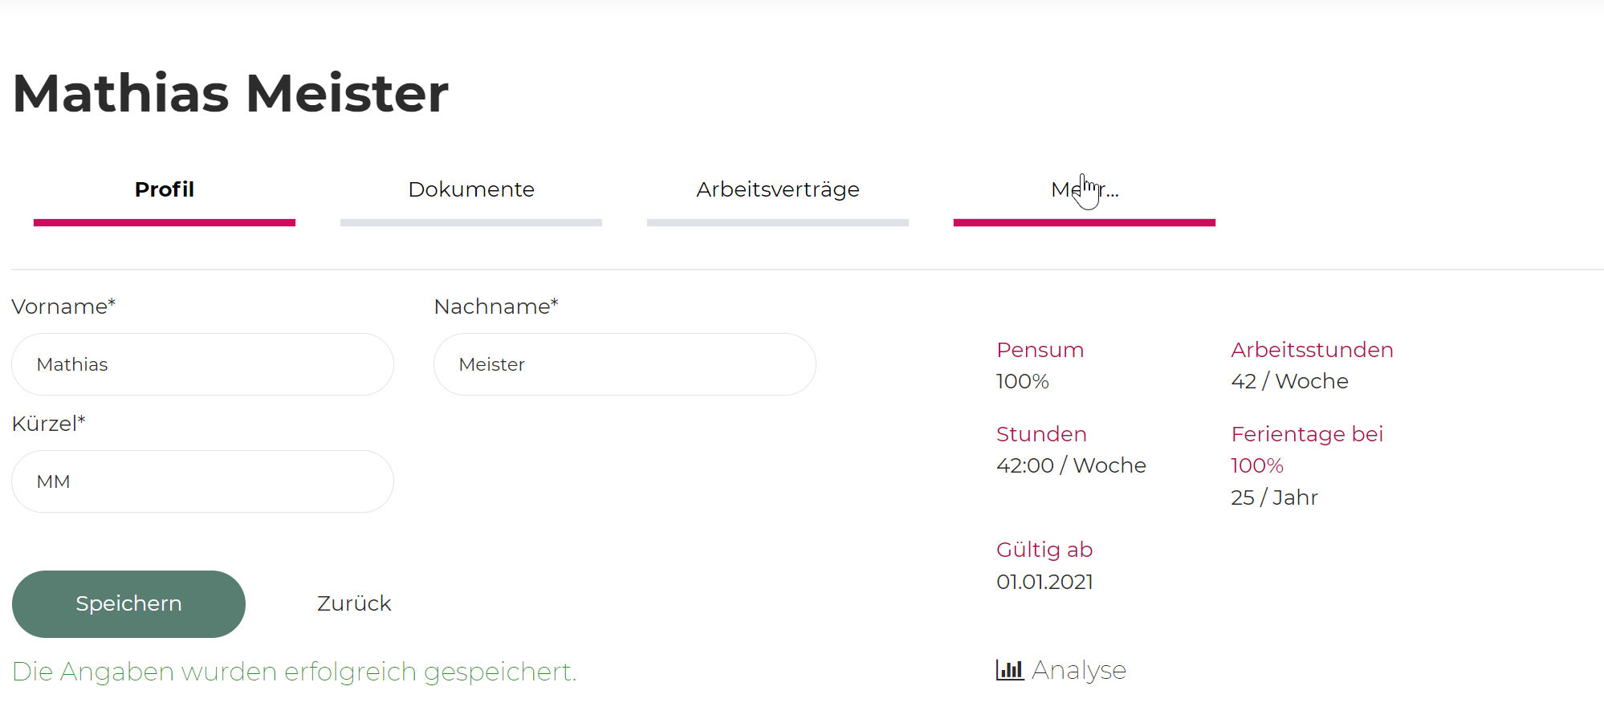This screenshot has height=727, width=1604.
Task: Select the Profil tab
Action: tap(165, 189)
